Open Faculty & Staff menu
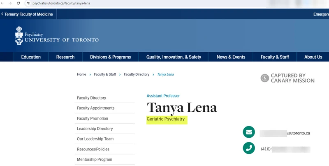The image size is (329, 166). click(275, 57)
